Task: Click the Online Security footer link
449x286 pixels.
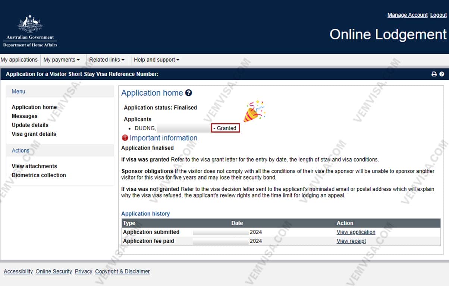Action: coord(54,271)
